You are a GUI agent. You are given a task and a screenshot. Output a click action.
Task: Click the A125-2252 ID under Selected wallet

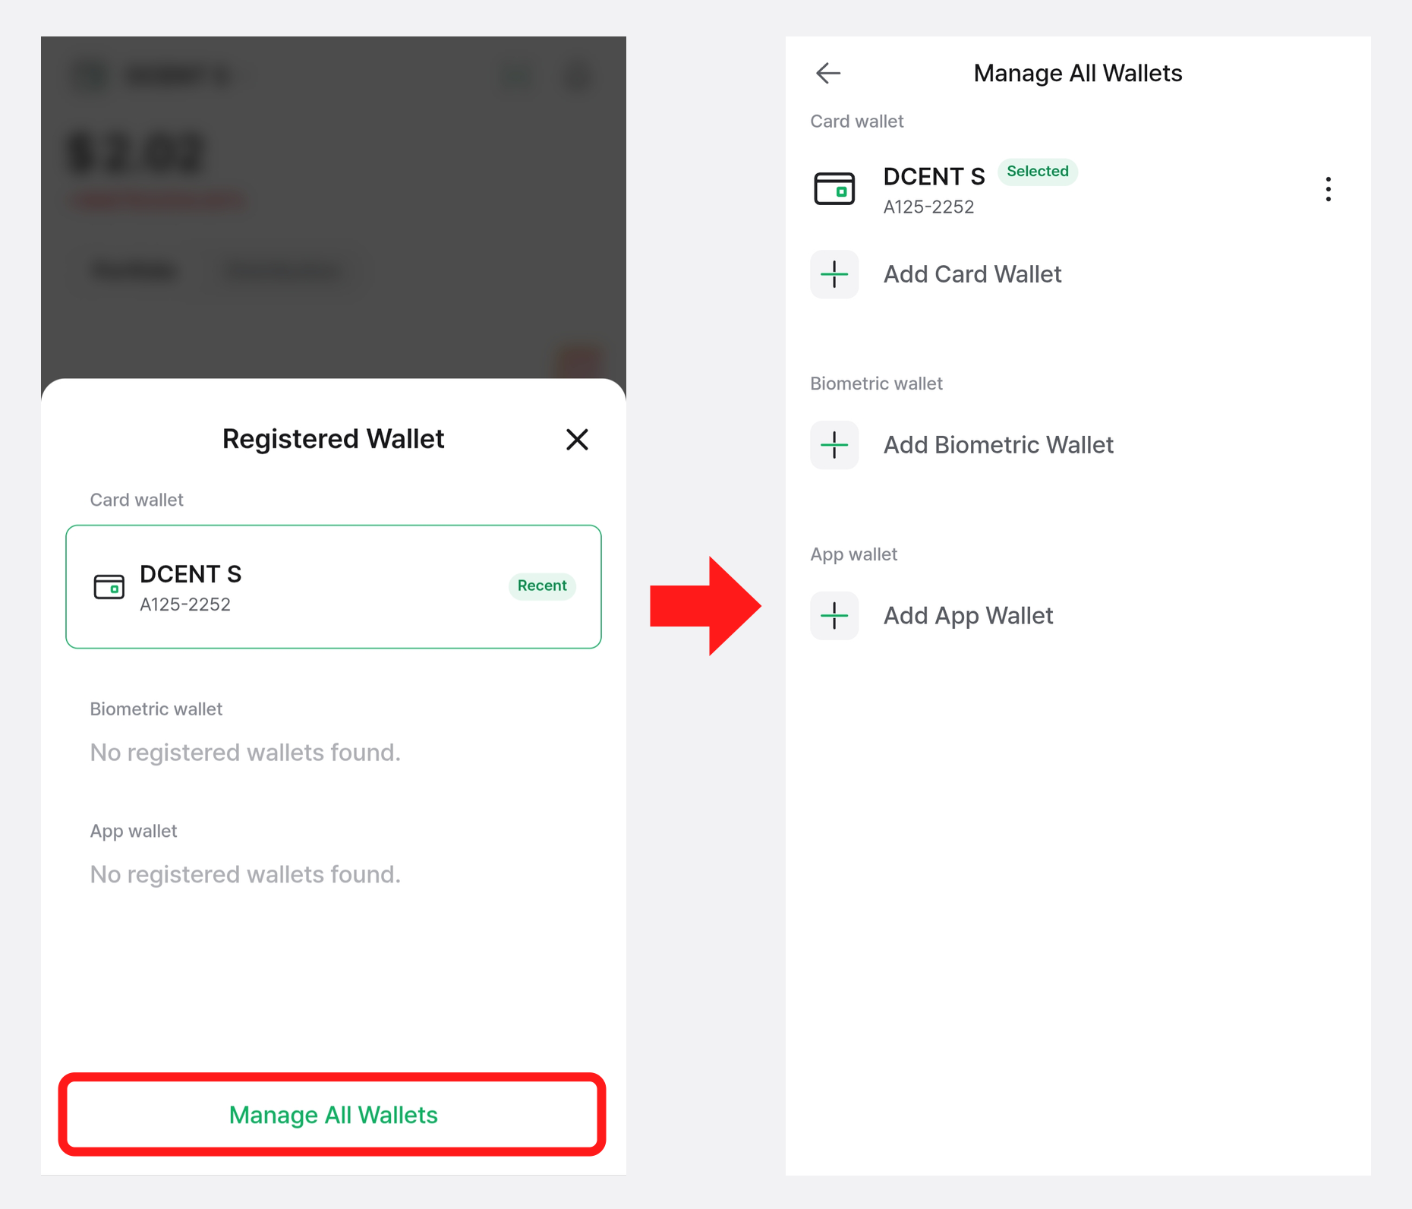(928, 207)
